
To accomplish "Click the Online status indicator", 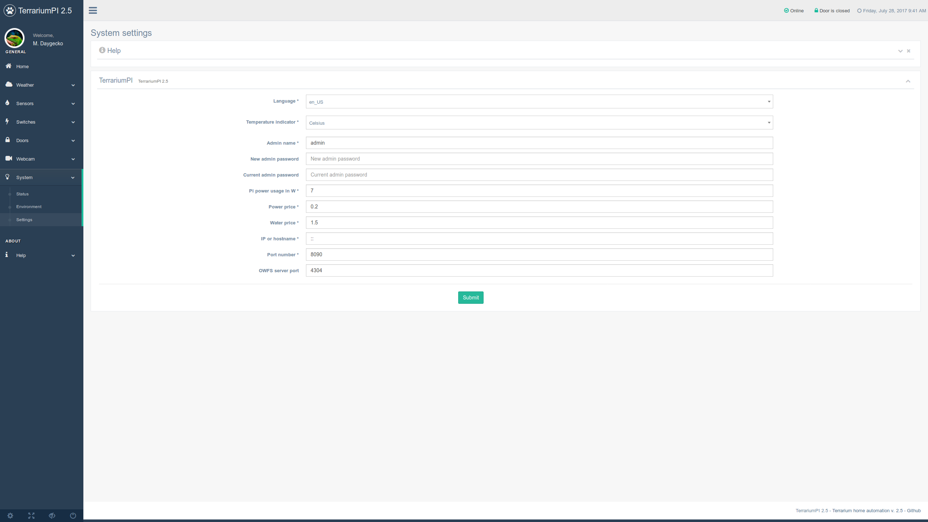I will pos(794,11).
